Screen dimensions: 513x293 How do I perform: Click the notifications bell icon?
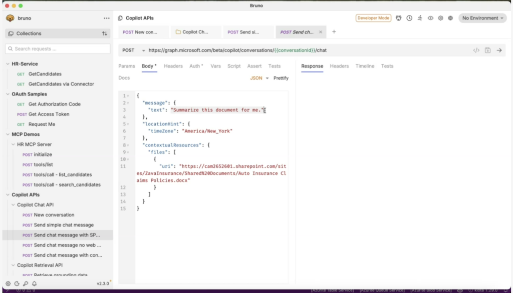(34, 283)
